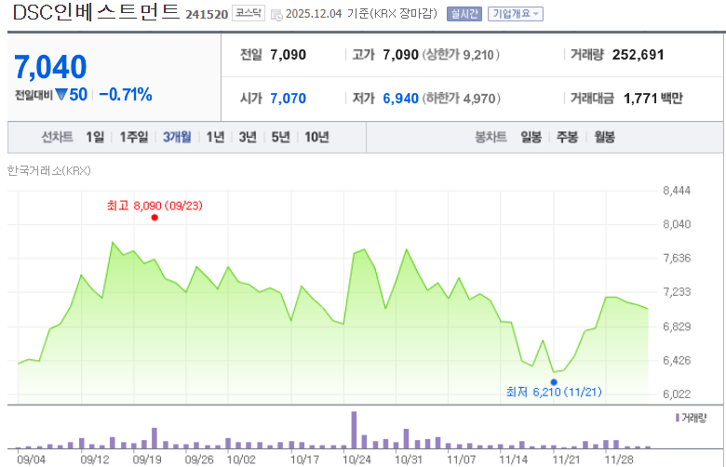Click the 최고 8,090 (09/23) label
The image size is (726, 467).
(x=155, y=206)
